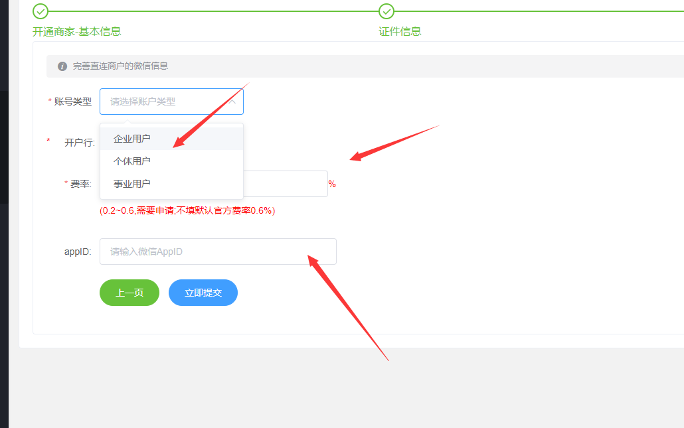The height and width of the screenshot is (428, 684).
Task: Click the checkmark icon above 证件信息
Action: 386,11
